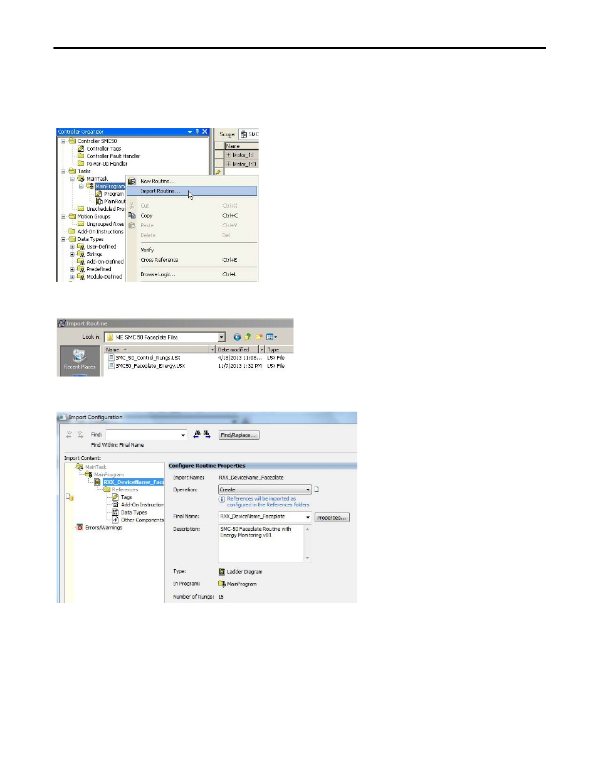Click the Controller Fault Handler folder icon
The height and width of the screenshot is (775, 598).
[81, 156]
